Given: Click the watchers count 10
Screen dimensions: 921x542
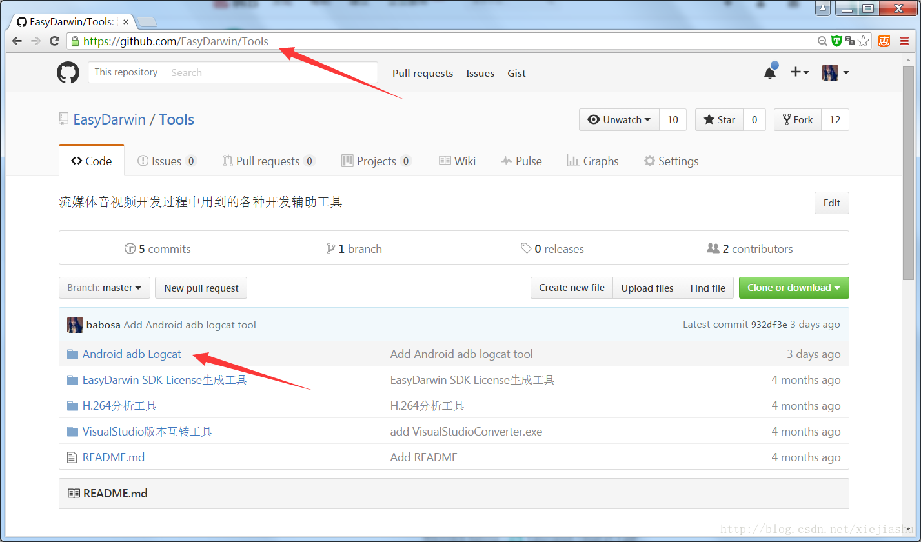Looking at the screenshot, I should coord(673,119).
